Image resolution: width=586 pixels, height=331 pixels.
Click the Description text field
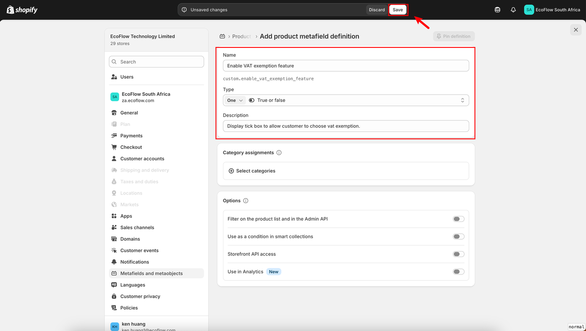click(346, 126)
